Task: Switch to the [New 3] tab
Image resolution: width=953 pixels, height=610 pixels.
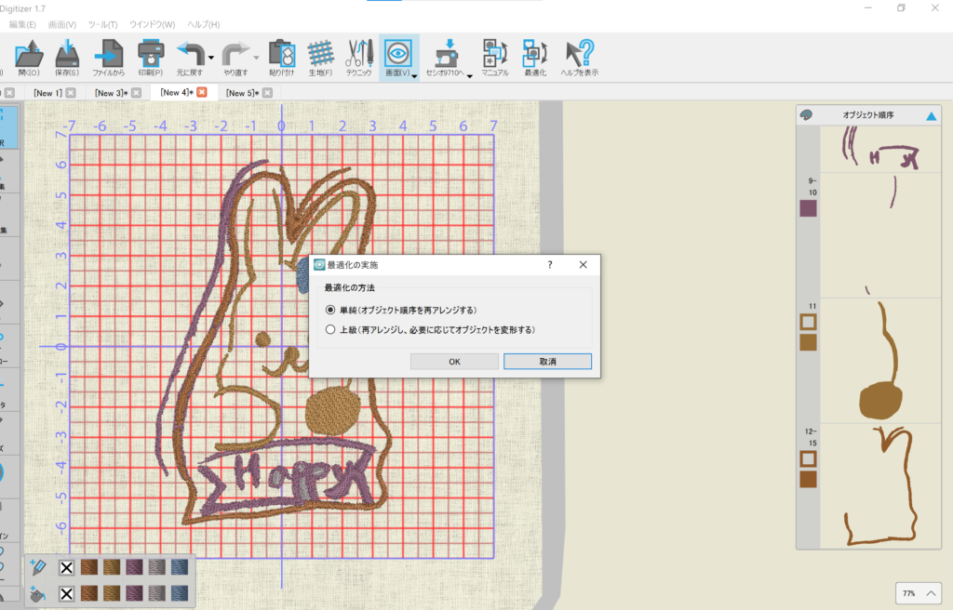Action: click(x=110, y=93)
